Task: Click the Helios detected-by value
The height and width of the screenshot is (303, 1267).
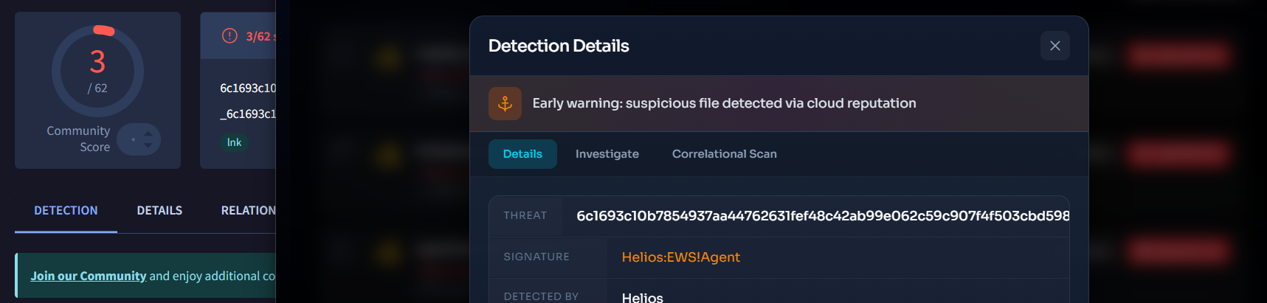Action: (x=642, y=297)
